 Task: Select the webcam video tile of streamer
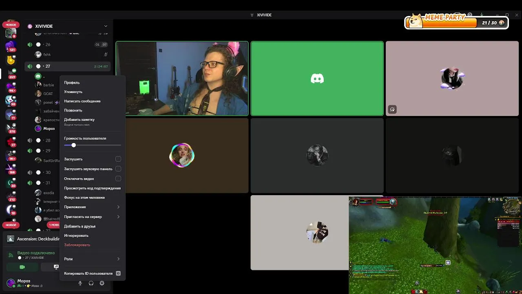tap(182, 78)
